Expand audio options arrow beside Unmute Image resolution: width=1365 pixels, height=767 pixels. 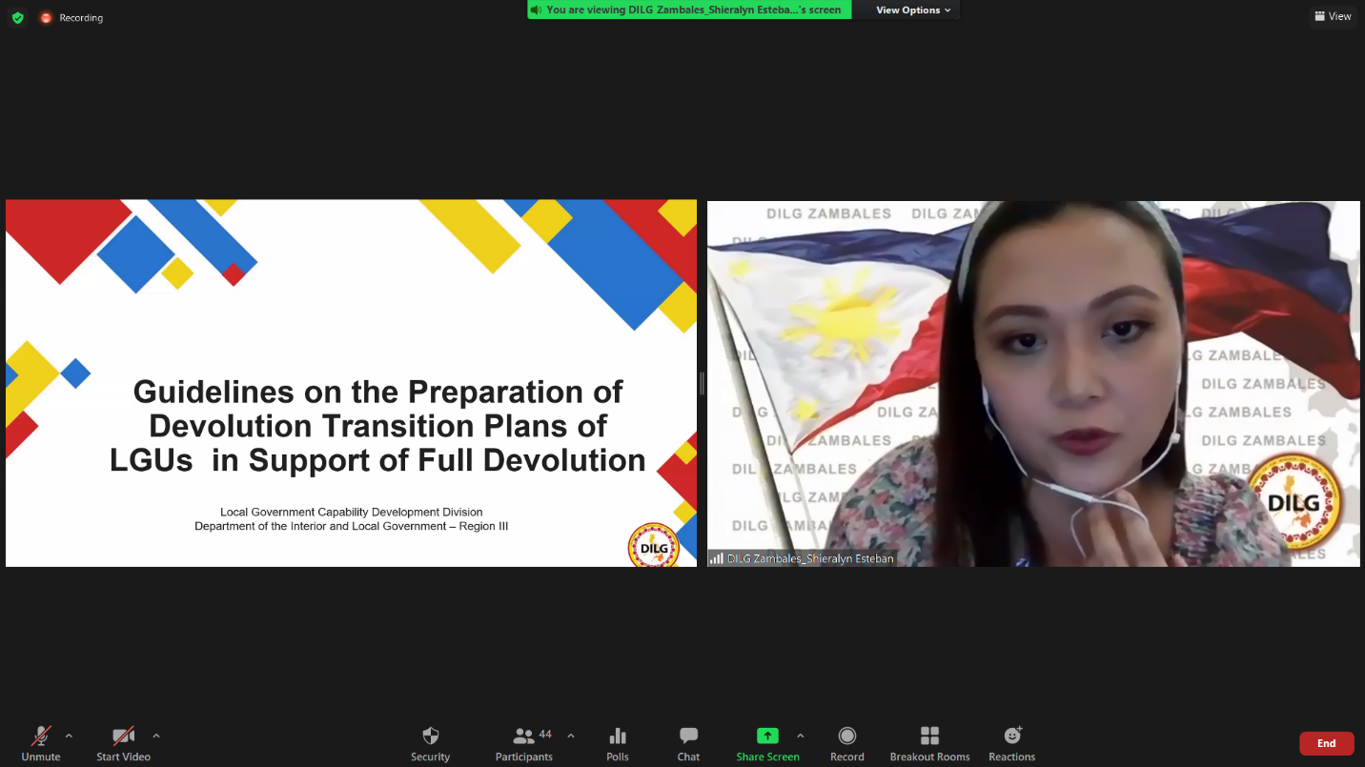tap(69, 736)
